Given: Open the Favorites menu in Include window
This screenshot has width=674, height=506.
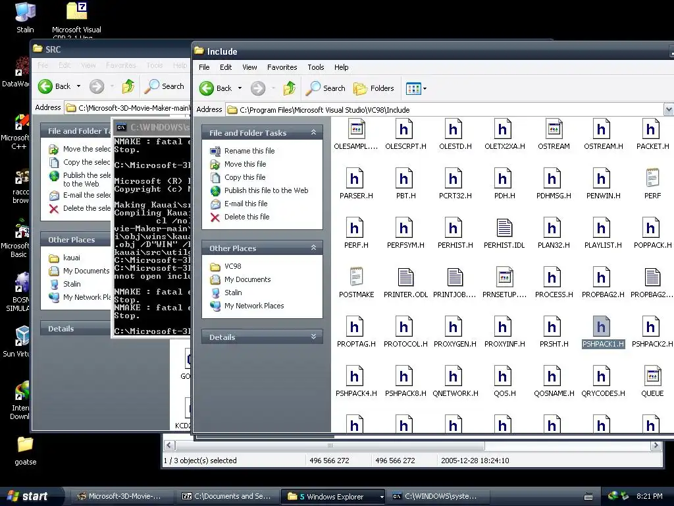Looking at the screenshot, I should [x=282, y=67].
